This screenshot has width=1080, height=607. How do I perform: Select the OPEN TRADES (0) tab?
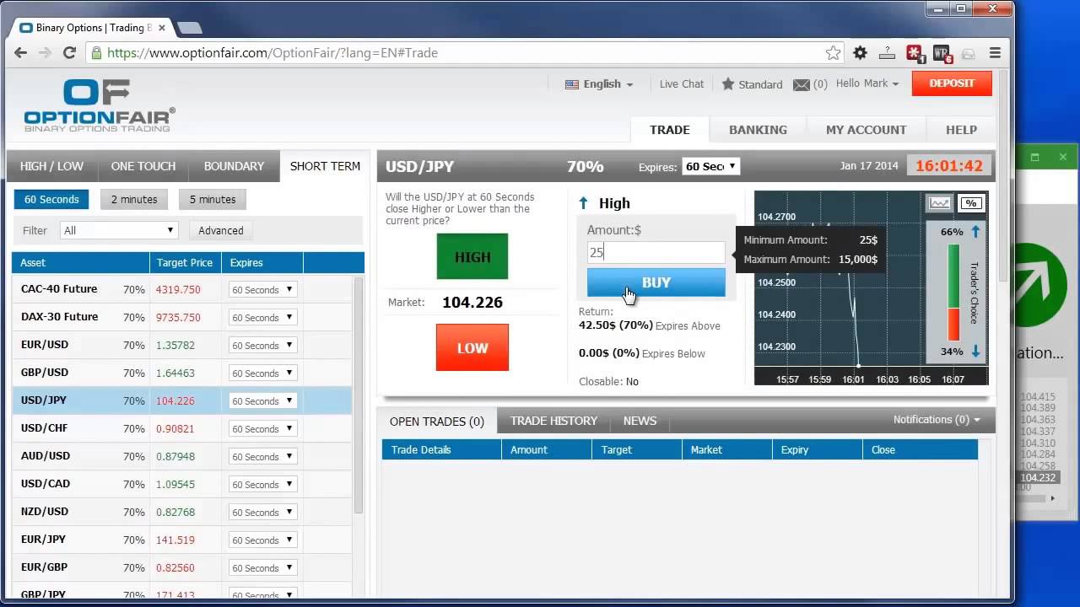pyautogui.click(x=437, y=422)
